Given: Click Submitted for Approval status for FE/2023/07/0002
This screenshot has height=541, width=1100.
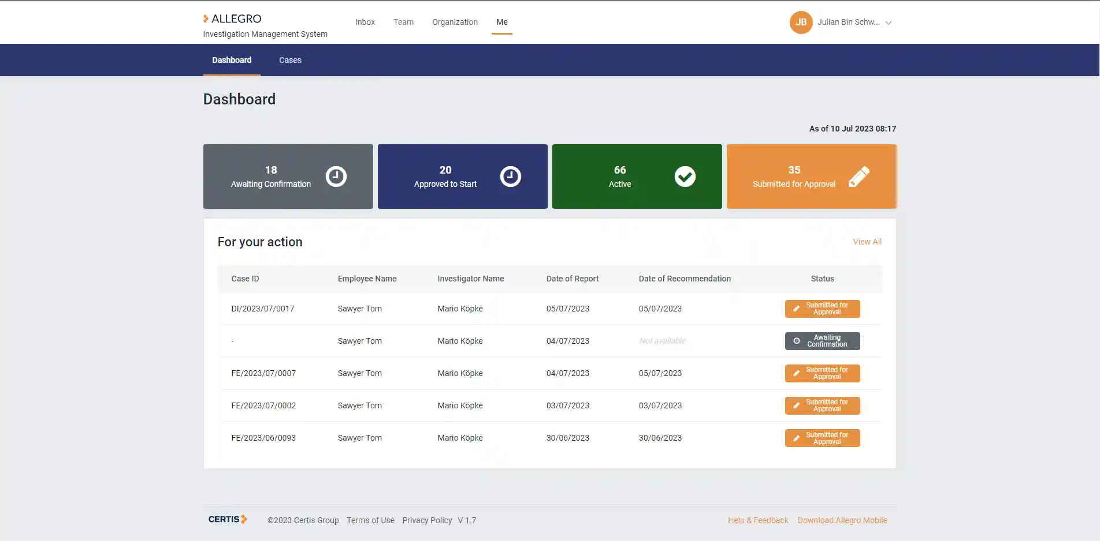Looking at the screenshot, I should point(822,405).
